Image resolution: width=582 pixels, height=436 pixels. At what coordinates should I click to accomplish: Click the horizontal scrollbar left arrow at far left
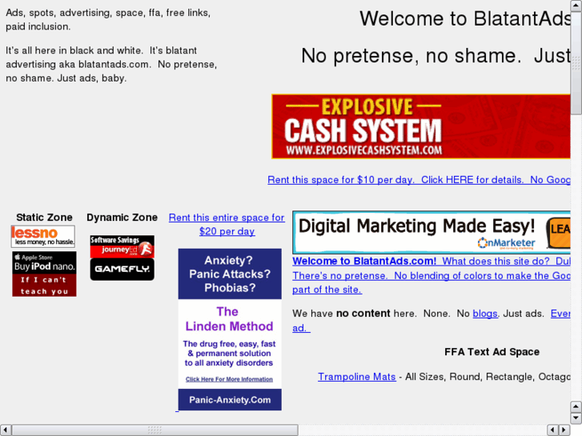tap(5, 430)
